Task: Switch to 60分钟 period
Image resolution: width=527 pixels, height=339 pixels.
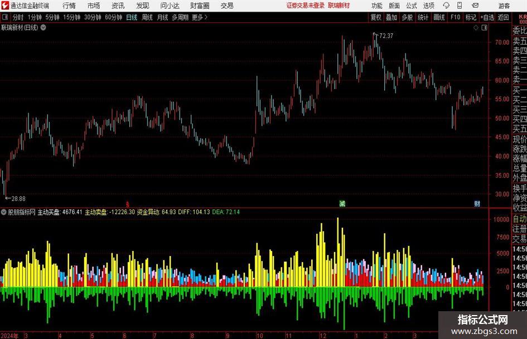Action: (x=113, y=17)
